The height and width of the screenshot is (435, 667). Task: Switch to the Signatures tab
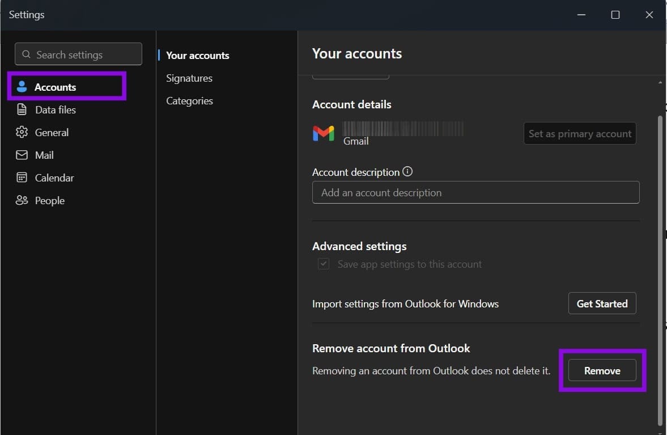click(189, 78)
